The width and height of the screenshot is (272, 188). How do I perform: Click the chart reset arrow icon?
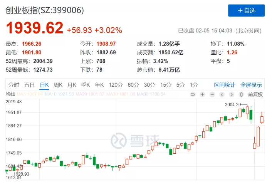193,94
